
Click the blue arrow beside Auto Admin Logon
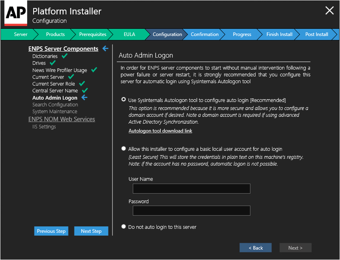(x=84, y=98)
